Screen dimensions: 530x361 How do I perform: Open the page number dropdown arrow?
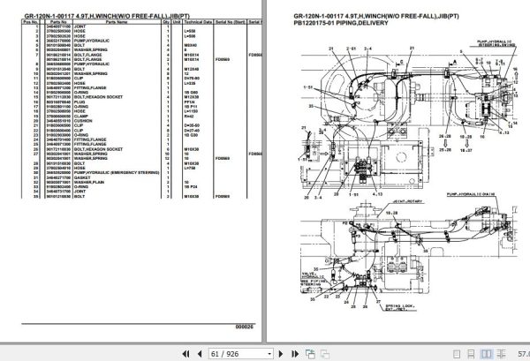tap(269, 354)
